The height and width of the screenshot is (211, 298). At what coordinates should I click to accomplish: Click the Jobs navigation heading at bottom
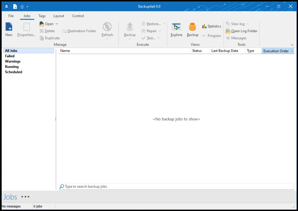tap(10, 197)
